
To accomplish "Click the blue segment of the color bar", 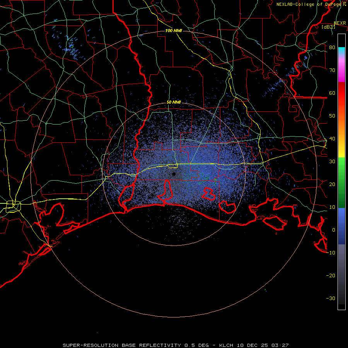I will coord(341,225).
